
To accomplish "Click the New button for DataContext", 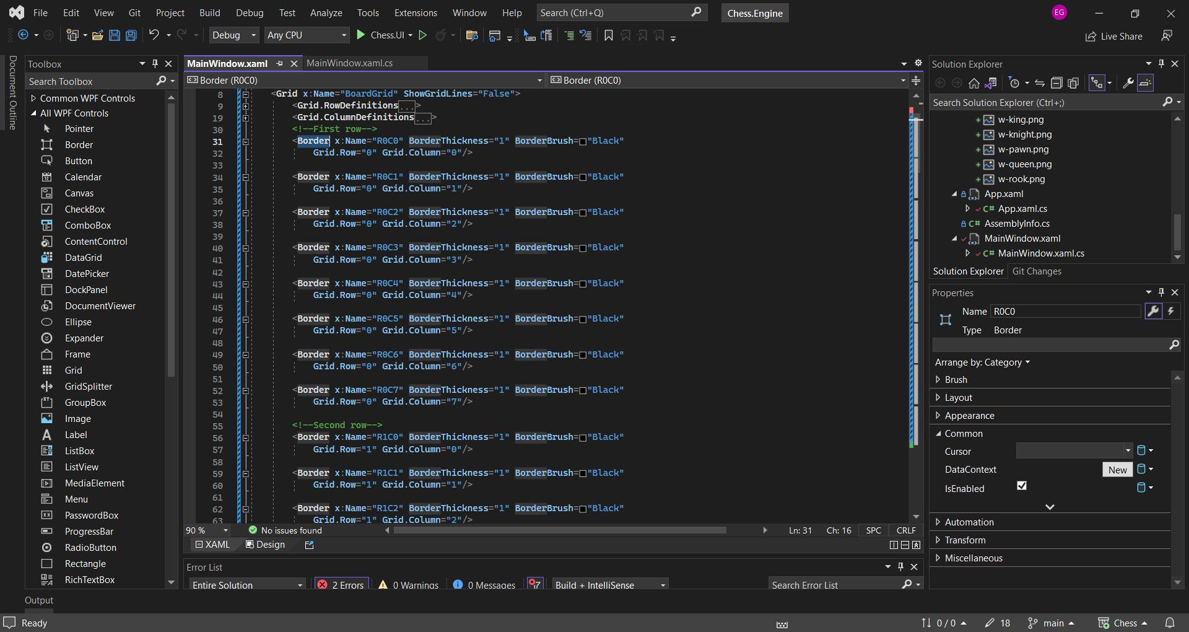I will [1117, 470].
